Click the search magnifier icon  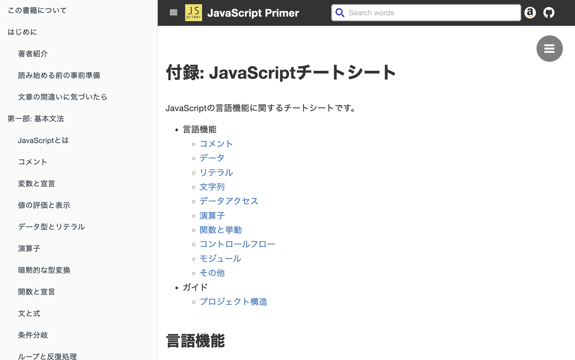(339, 13)
